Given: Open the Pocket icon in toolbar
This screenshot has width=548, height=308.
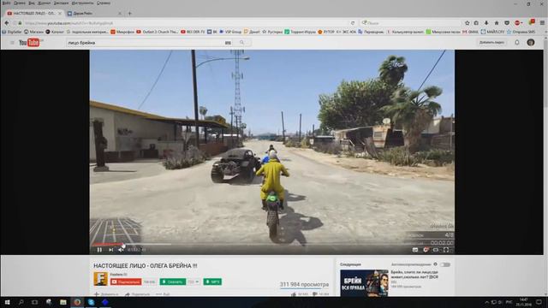Looking at the screenshot, I should point(507,23).
